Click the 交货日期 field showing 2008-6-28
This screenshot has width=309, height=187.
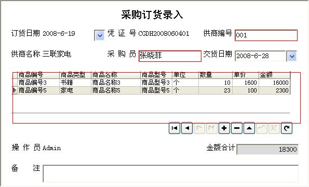point(260,56)
